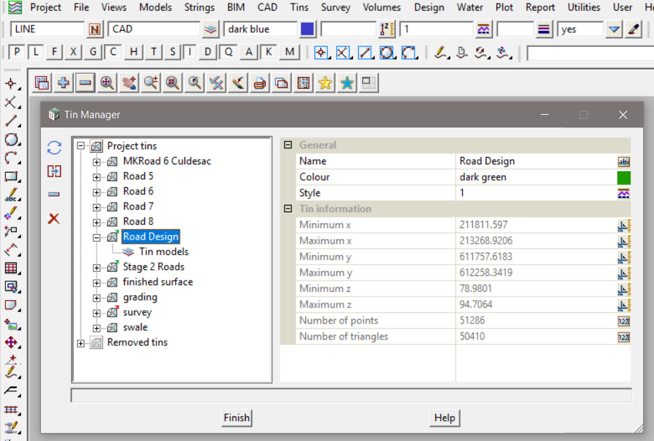
Task: Toggle the M snap button
Action: point(290,52)
